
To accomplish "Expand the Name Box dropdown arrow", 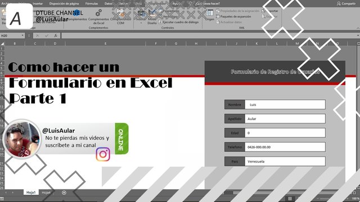I will pyautogui.click(x=22, y=35).
